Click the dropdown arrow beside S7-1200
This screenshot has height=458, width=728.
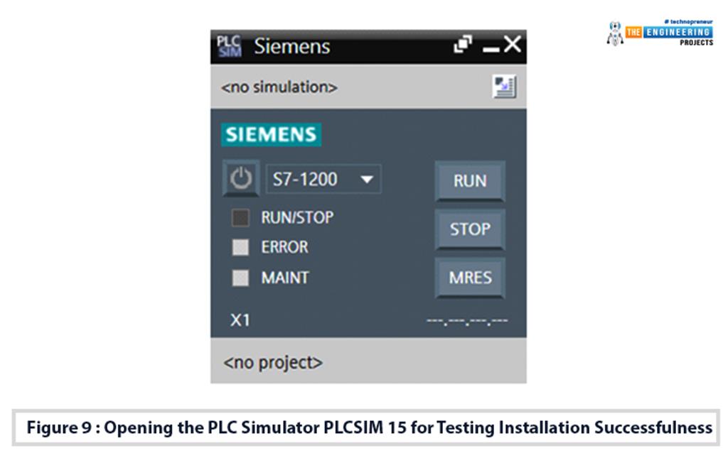(367, 179)
